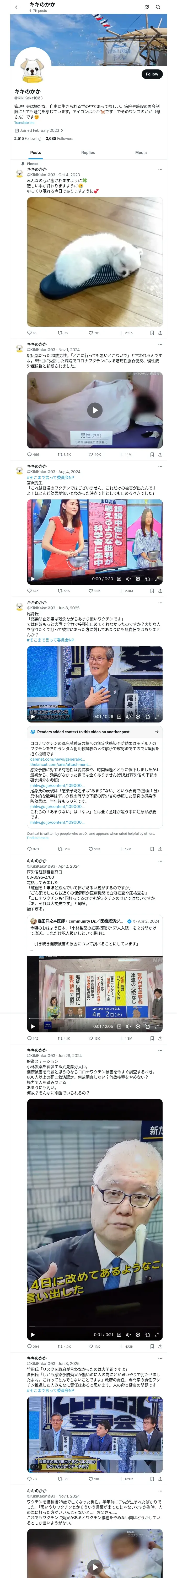Switch to the Replies tab
The height and width of the screenshot is (1578, 177).
[x=88, y=153]
